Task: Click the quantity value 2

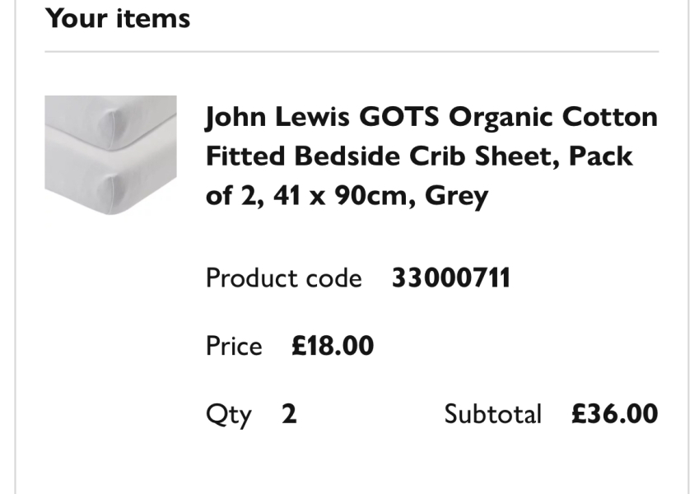Action: click(x=289, y=413)
